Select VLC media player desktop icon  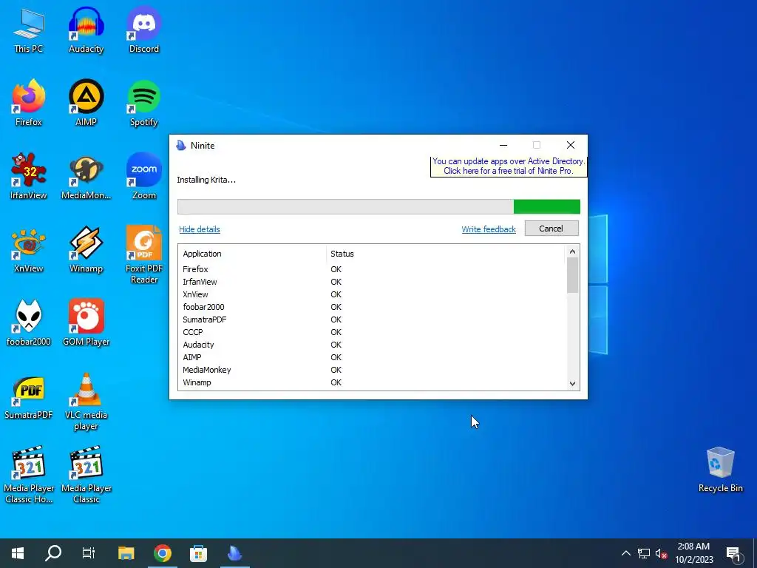[86, 402]
